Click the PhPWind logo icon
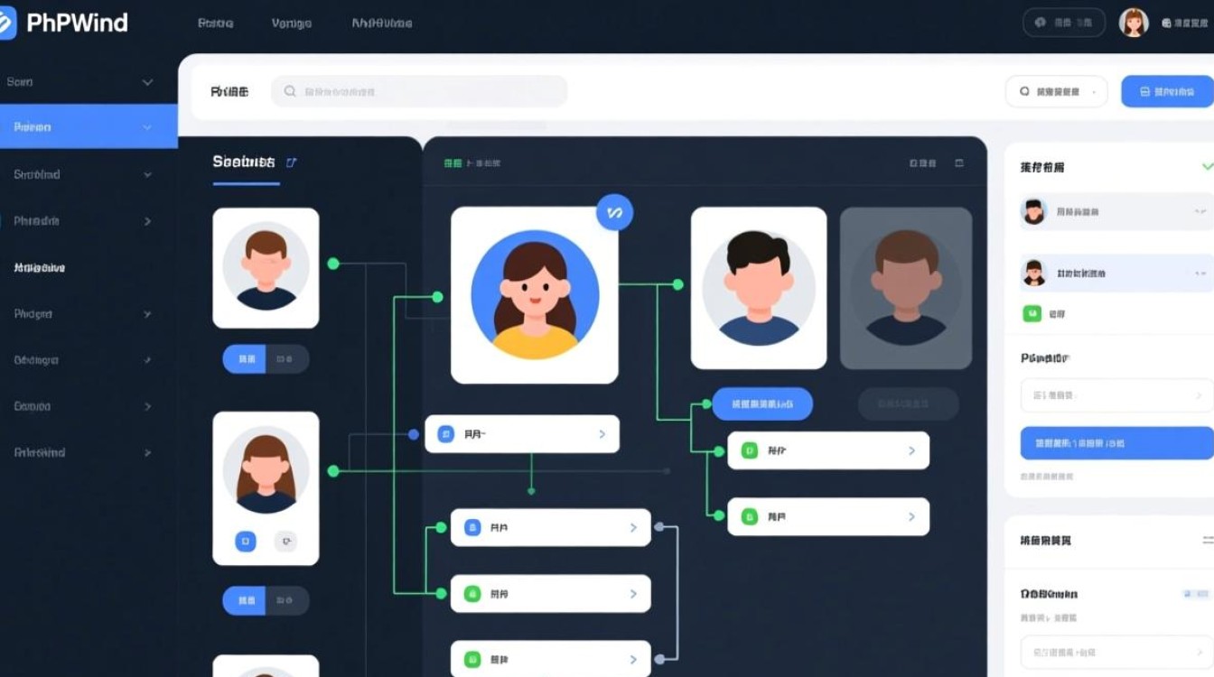The width and height of the screenshot is (1214, 677). 7,23
